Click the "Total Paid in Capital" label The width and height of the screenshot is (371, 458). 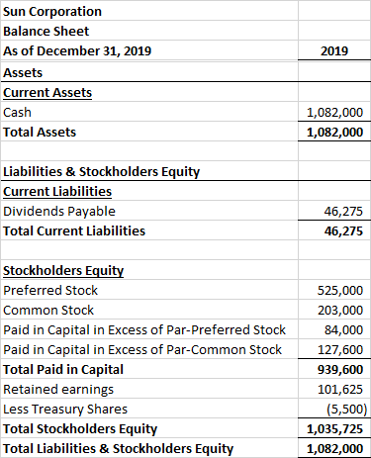tap(63, 370)
